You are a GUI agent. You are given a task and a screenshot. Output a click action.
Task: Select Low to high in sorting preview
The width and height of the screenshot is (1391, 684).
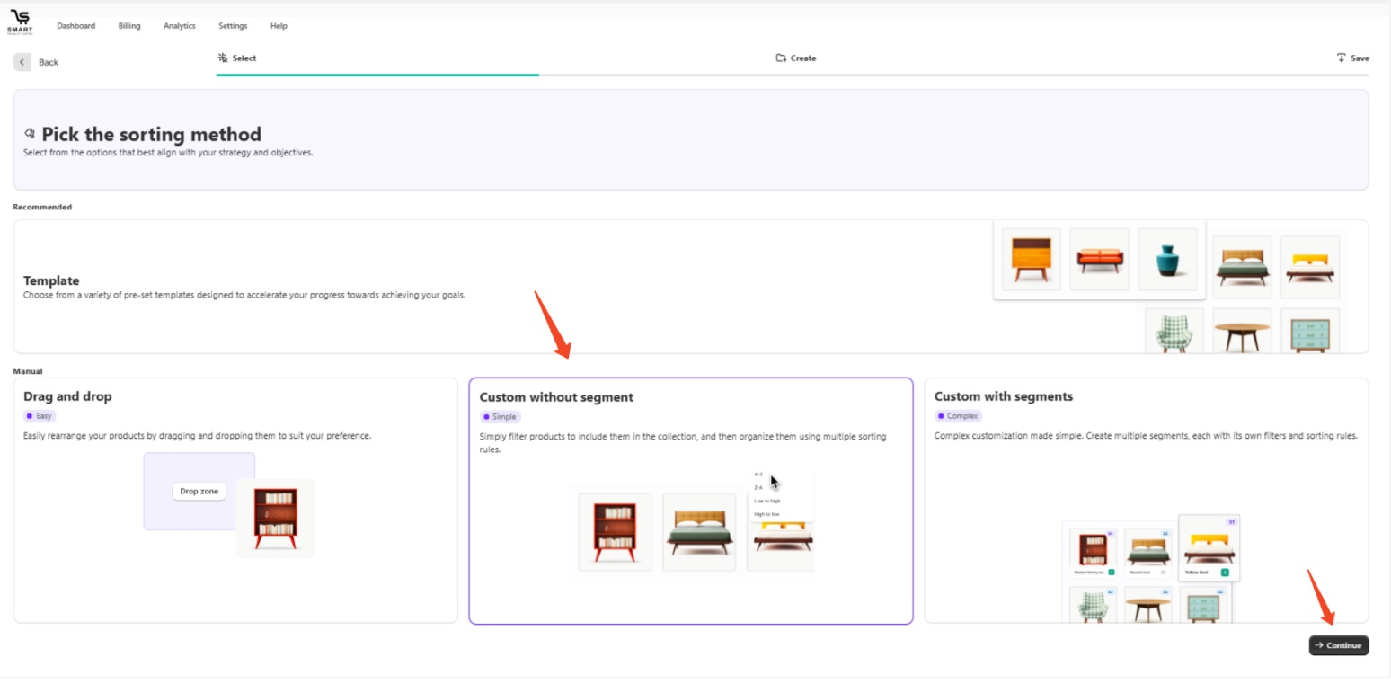pos(767,501)
